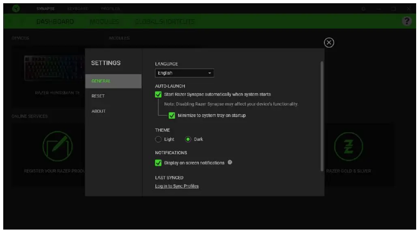Open the Language dropdown showing English

click(x=185, y=73)
